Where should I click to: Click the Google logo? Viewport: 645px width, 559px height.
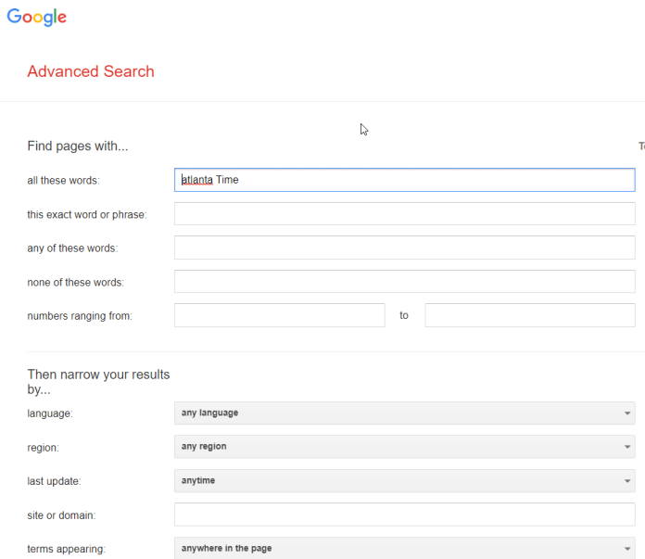tap(37, 17)
